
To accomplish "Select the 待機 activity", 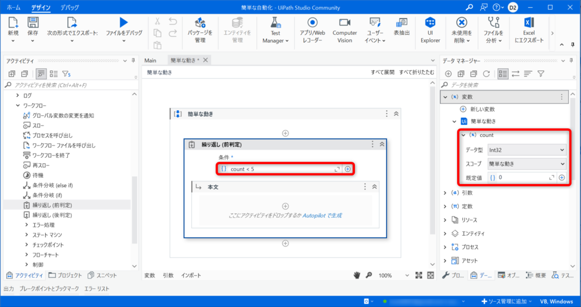I will pyautogui.click(x=38, y=175).
